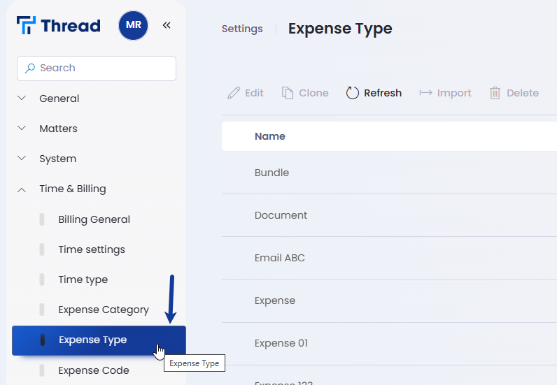Click the Thread logo icon
Screen dimensions: 557x385
(26, 26)
